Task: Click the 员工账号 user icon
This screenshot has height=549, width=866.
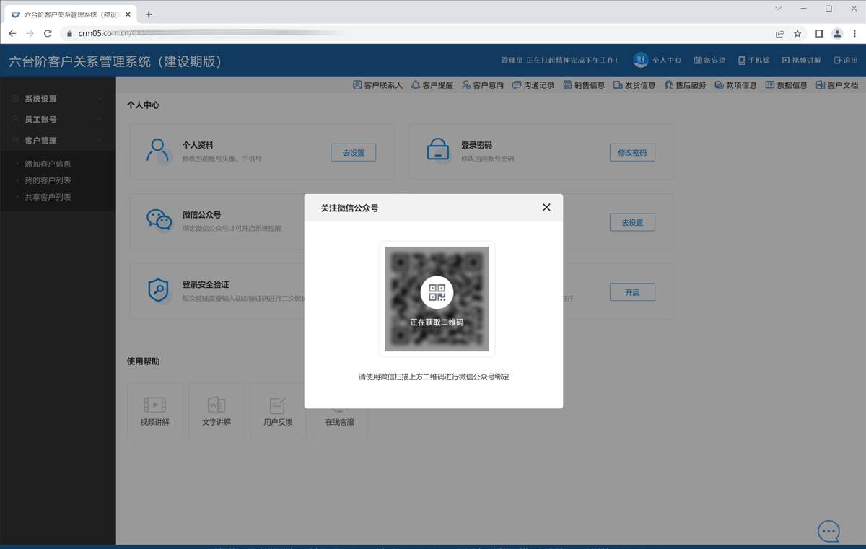Action: point(15,120)
